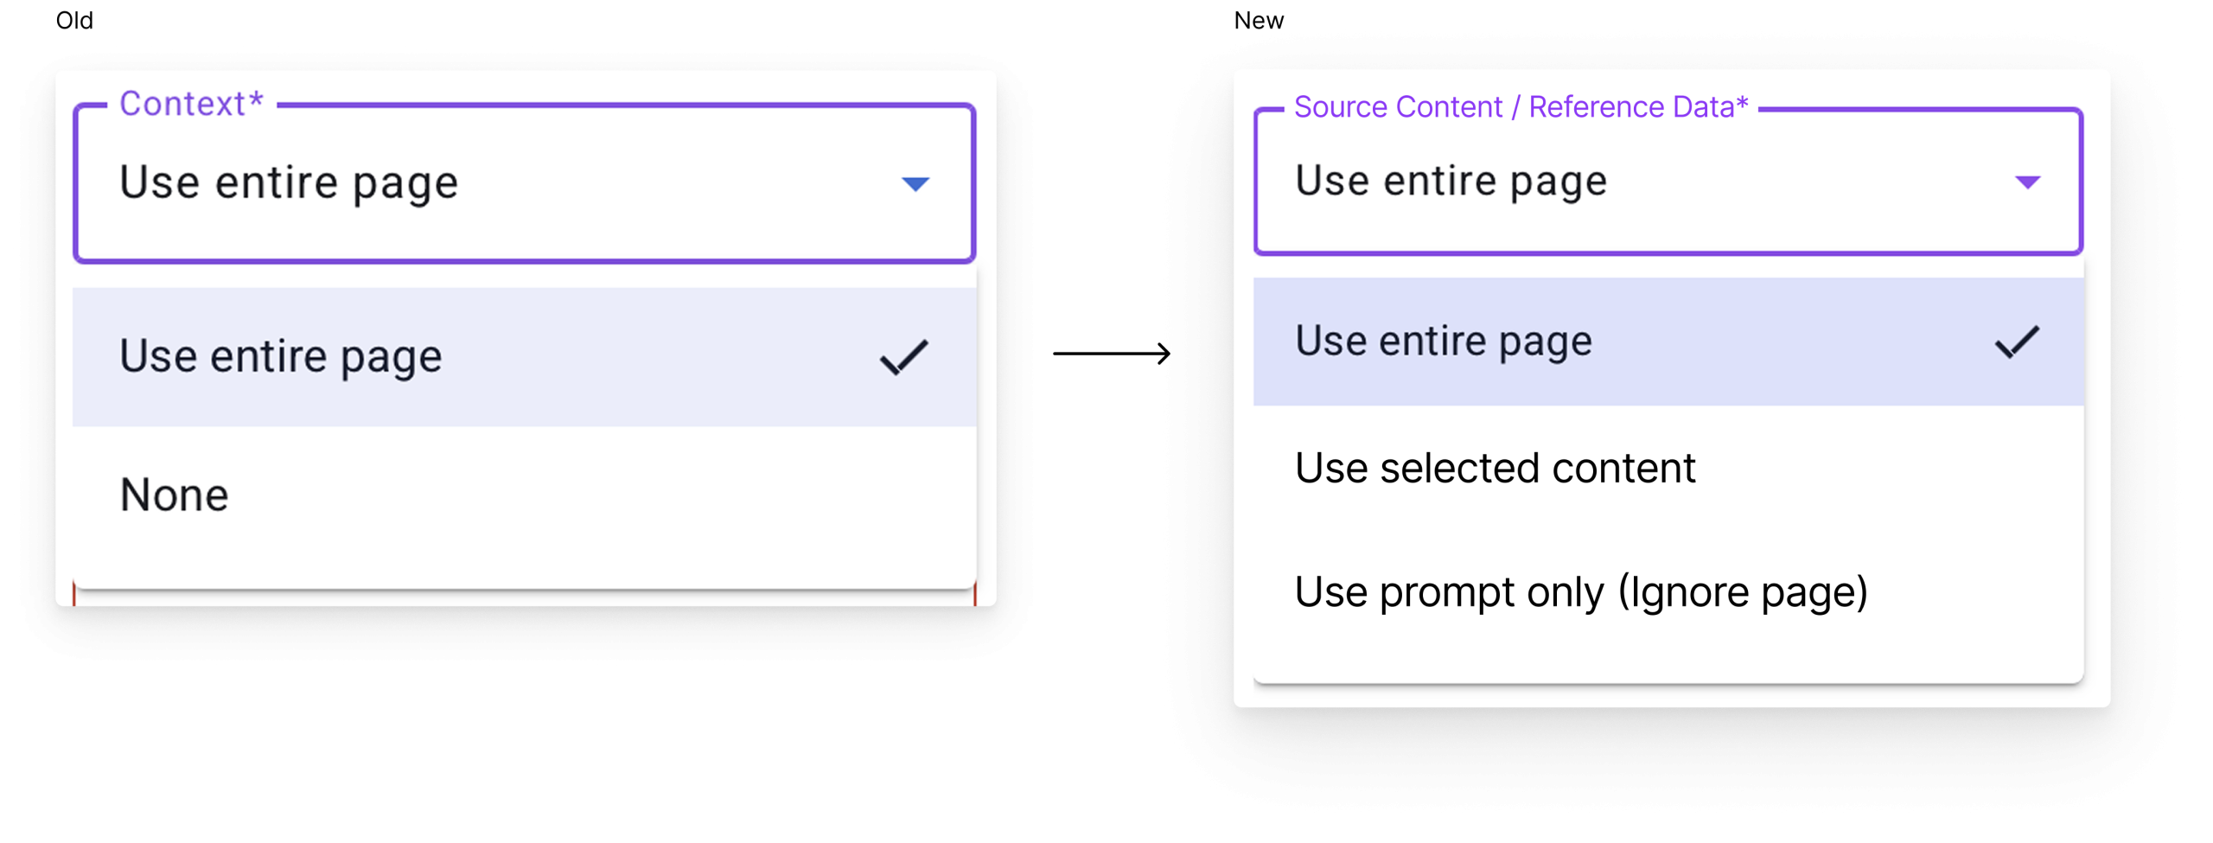Pick 'Use prompt only (Ignore page)' option
Viewport: 2213px width, 843px height.
(1580, 592)
